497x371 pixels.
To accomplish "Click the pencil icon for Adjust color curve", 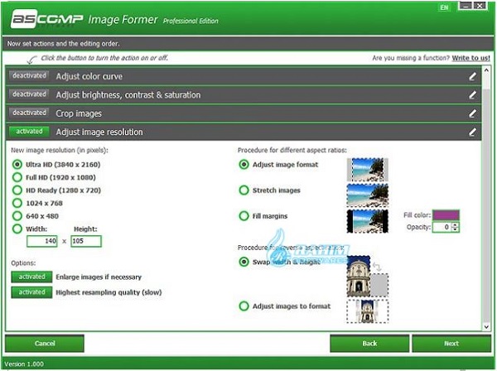I will coord(472,76).
